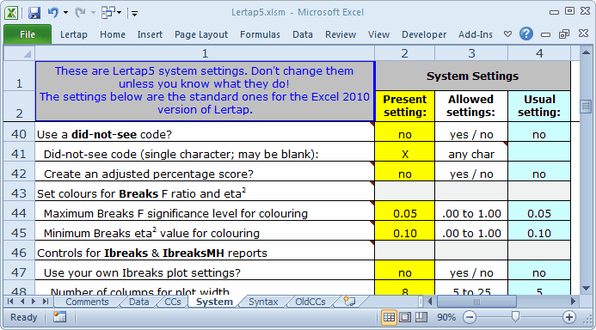This screenshot has width=596, height=330.
Task: Select column header 2
Action: coord(405,53)
